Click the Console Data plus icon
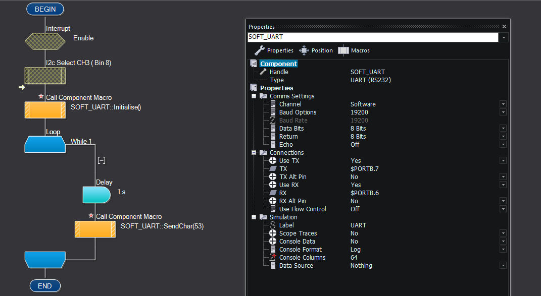The height and width of the screenshot is (296, 541). pos(273,241)
